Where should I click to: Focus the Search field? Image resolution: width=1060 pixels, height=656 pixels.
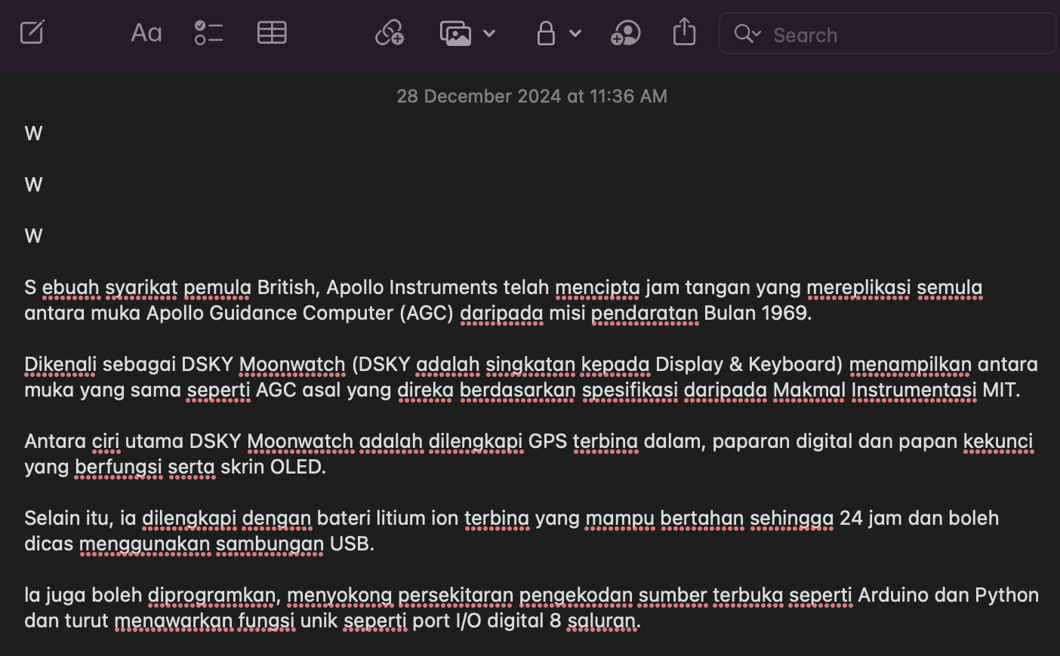tap(887, 34)
